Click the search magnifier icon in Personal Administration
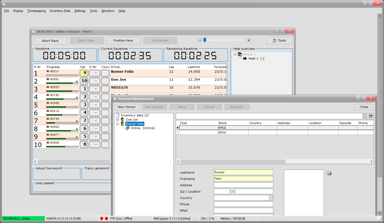Image resolution: width=384 pixels, height=223 pixels. pyautogui.click(x=365, y=116)
